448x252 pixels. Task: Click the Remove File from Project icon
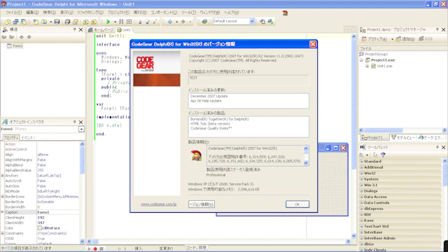coord(94,22)
